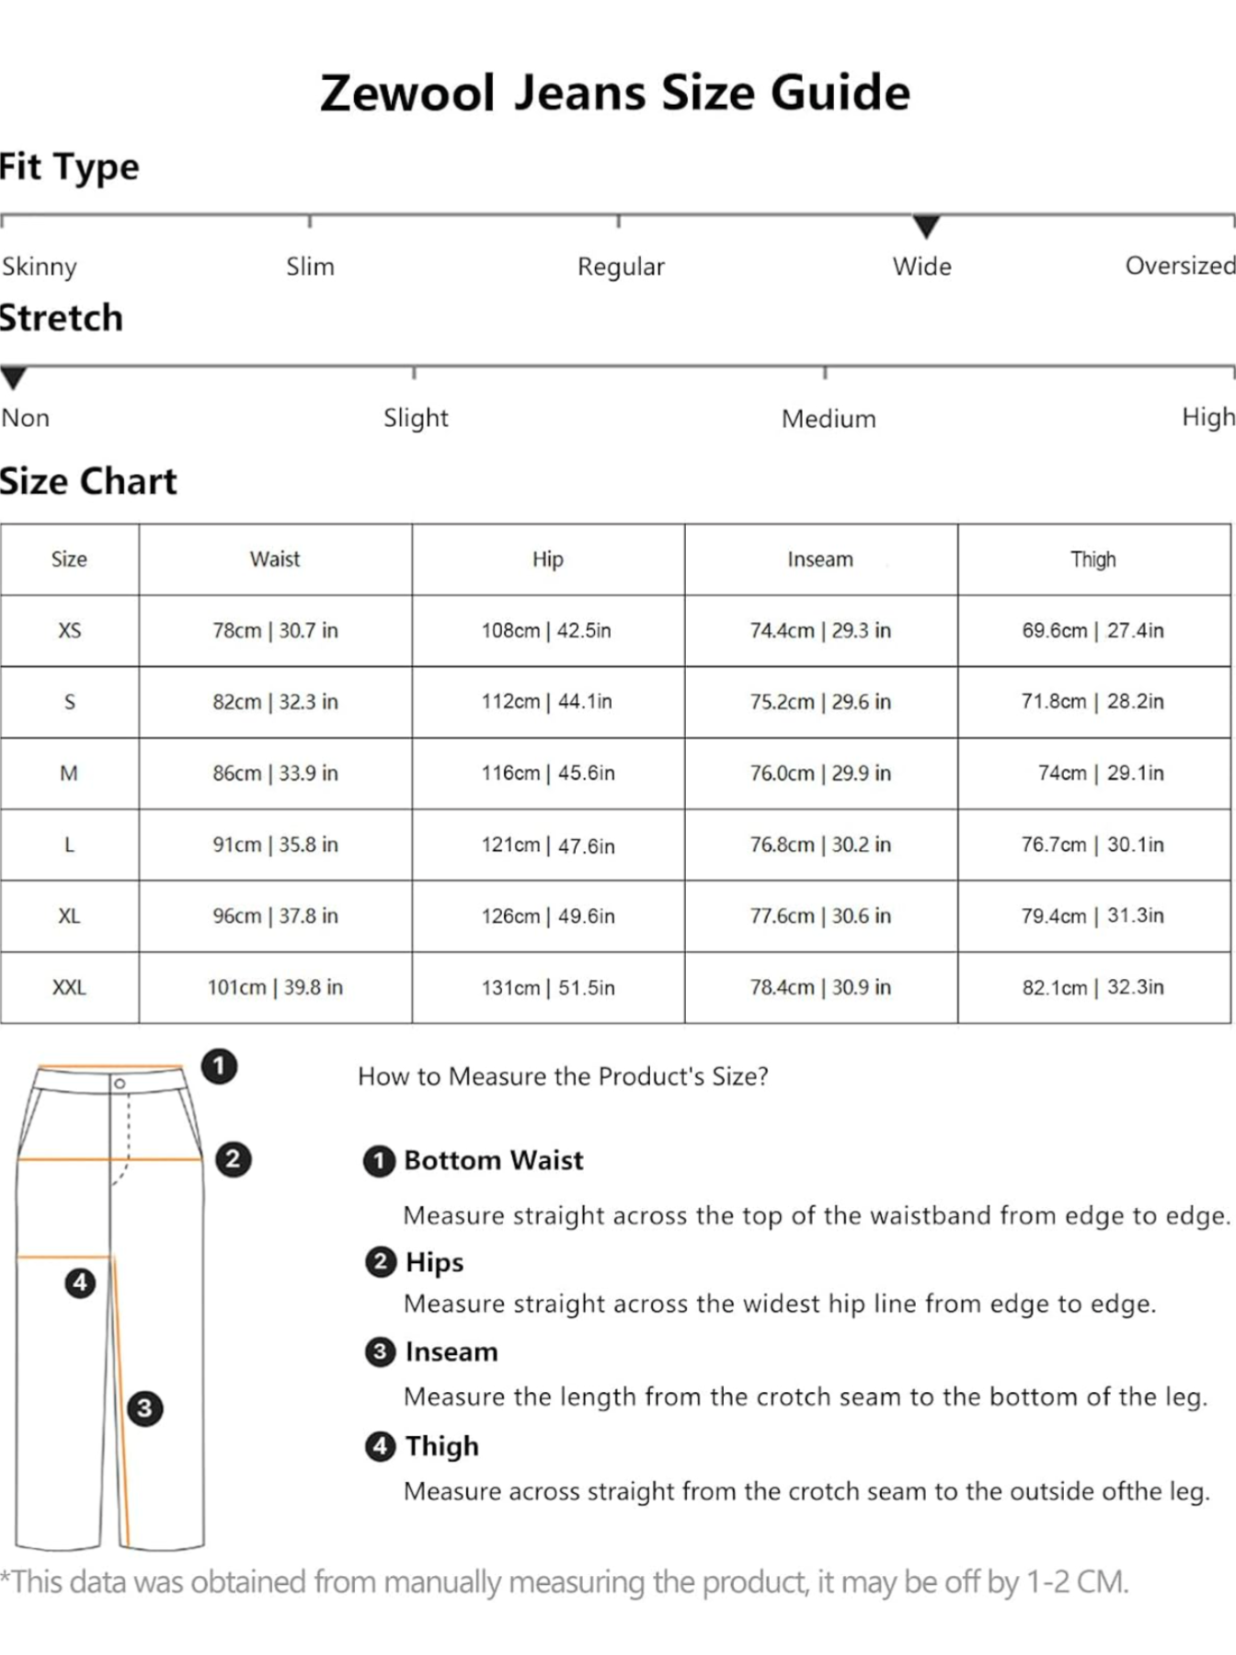Pick the "Medium" stretch label
The width and height of the screenshot is (1236, 1655).
click(829, 419)
